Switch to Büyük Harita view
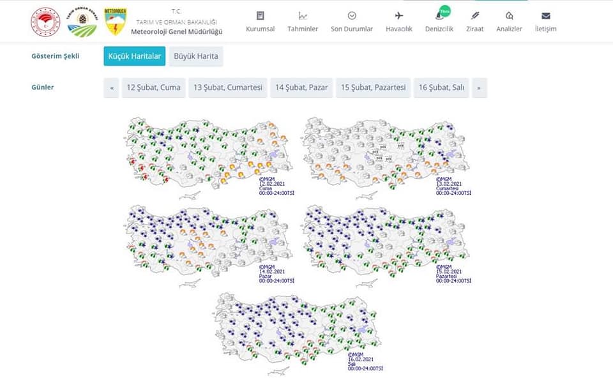This screenshot has width=613, height=385. pyautogui.click(x=196, y=56)
